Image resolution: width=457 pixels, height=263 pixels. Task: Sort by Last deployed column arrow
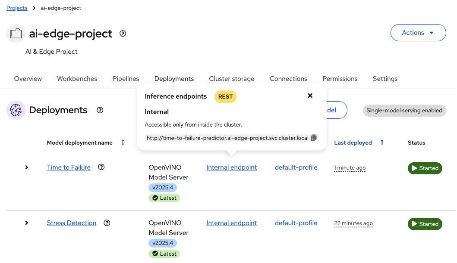(382, 142)
